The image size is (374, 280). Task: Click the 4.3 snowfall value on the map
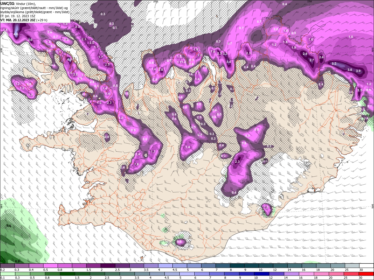(69, 60)
